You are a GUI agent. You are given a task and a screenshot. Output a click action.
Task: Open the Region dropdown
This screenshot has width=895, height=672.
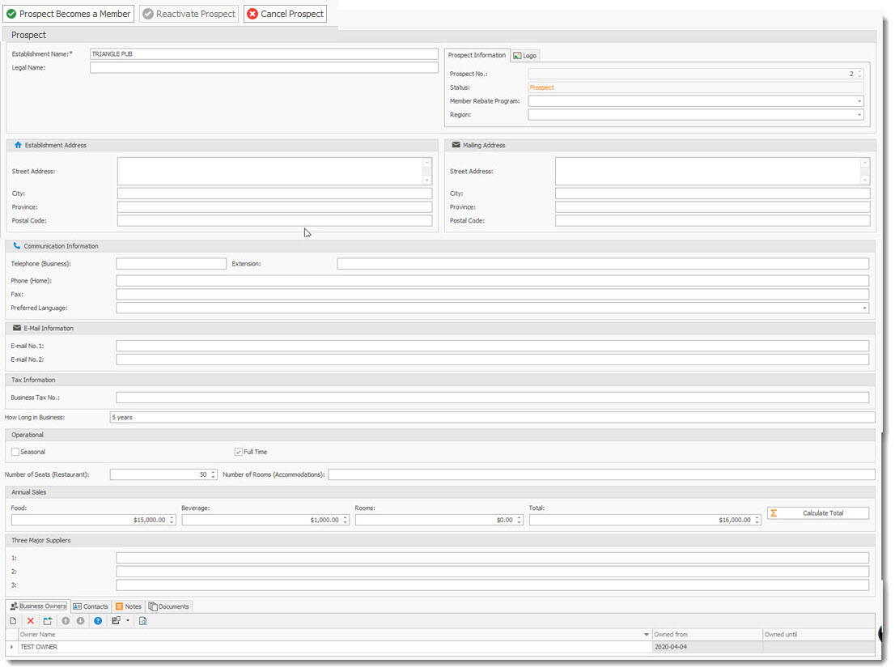(860, 114)
